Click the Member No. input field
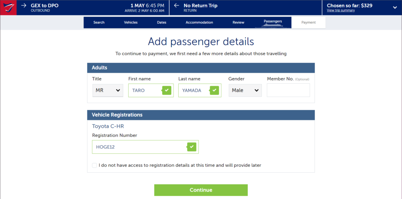402x199 pixels. 288,90
